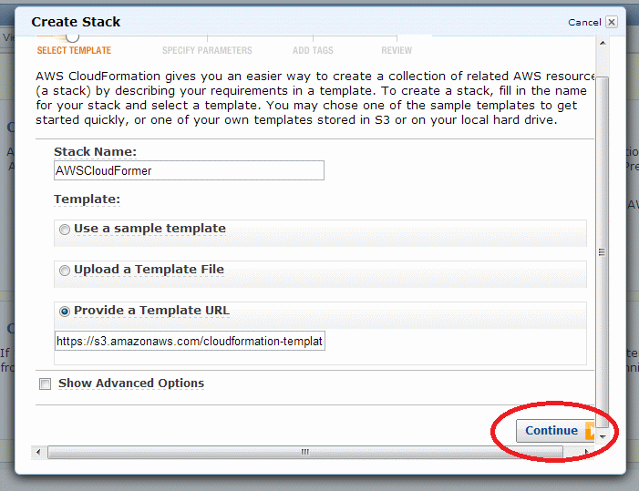This screenshot has width=639, height=491.
Task: Go to Review step
Action: [x=397, y=50]
